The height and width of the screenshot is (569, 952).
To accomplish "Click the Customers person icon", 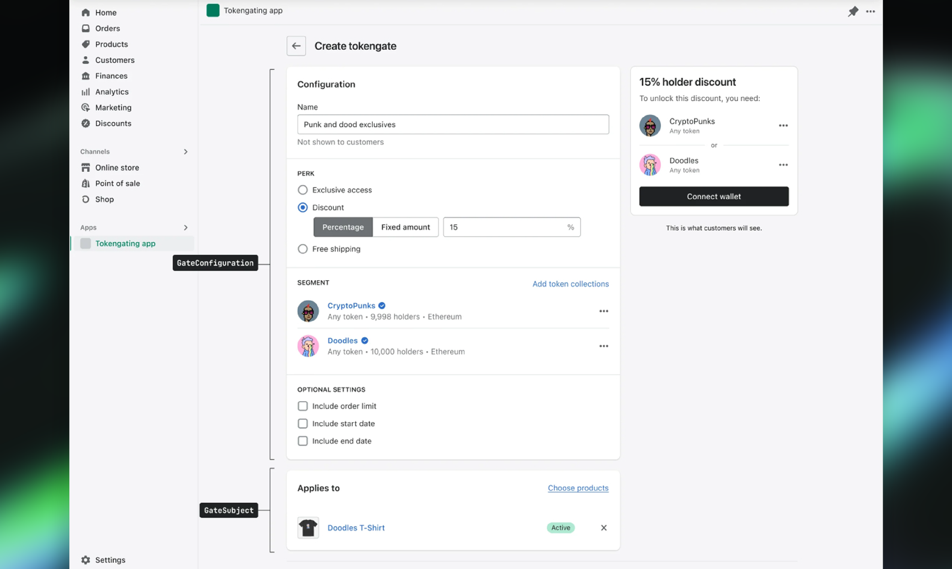I will (x=86, y=60).
